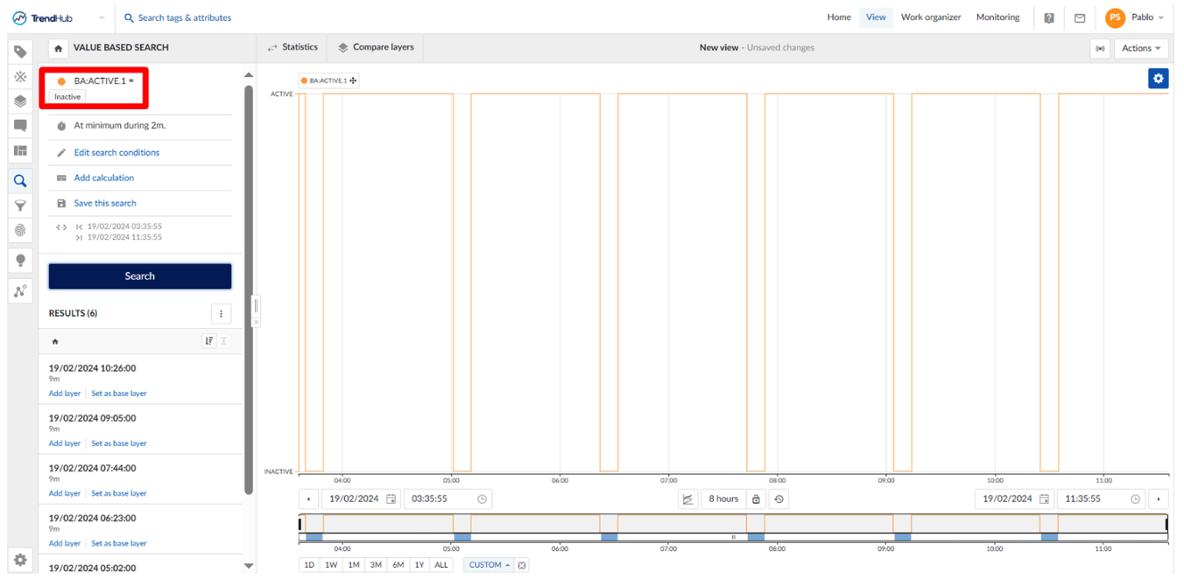
Task: Open the CUSTOM time range dropdown
Action: point(489,565)
